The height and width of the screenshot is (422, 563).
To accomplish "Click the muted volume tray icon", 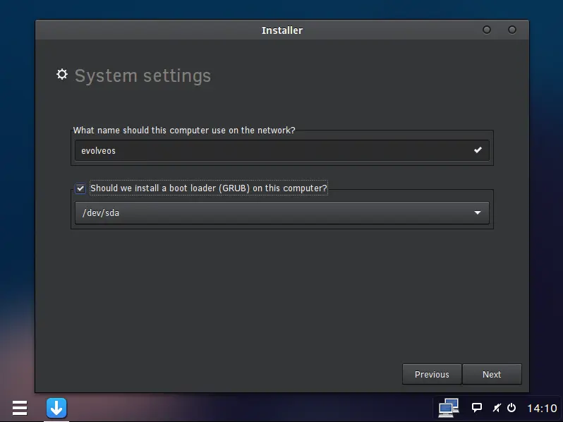I will coord(497,408).
